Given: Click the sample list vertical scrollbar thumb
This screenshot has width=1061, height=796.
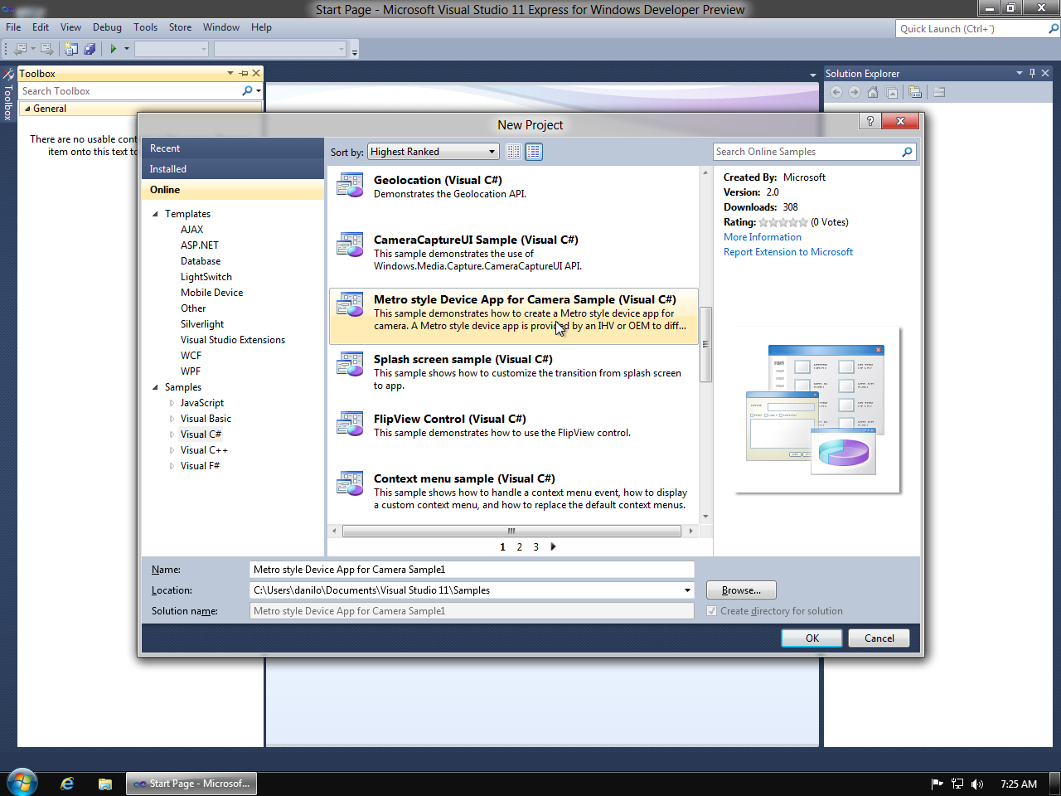Looking at the screenshot, I should click(706, 344).
